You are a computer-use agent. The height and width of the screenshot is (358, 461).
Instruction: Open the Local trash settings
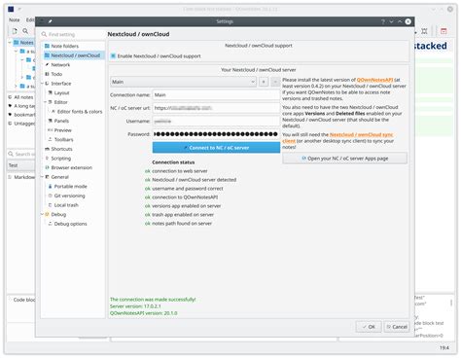pyautogui.click(x=66, y=205)
